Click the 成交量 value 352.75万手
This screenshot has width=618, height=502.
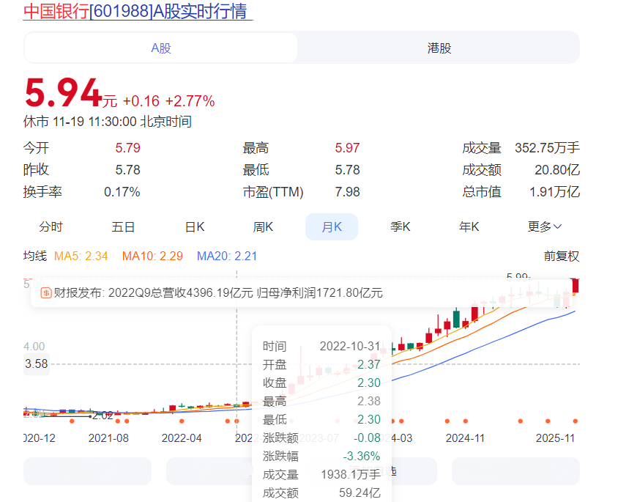[547, 148]
